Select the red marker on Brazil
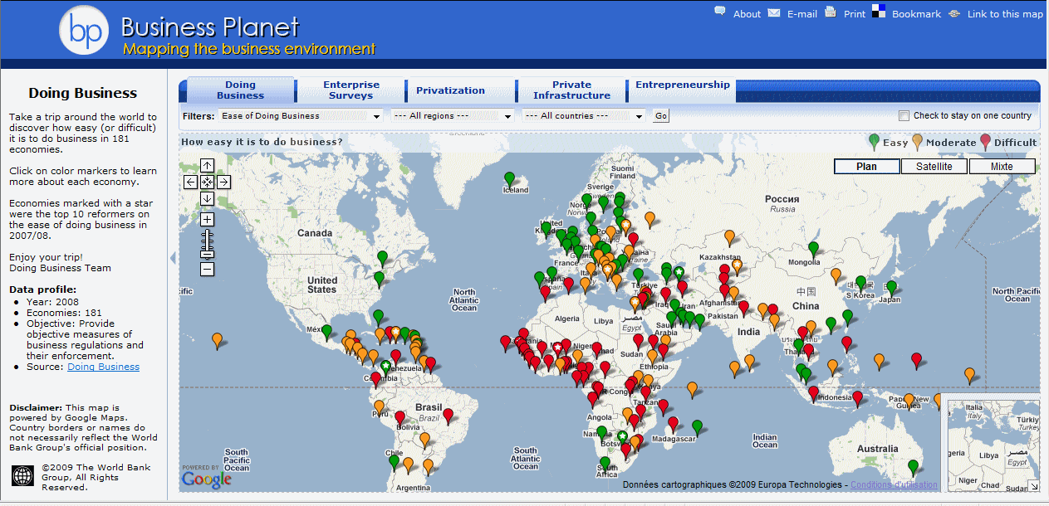Image resolution: width=1049 pixels, height=506 pixels. pyautogui.click(x=449, y=416)
